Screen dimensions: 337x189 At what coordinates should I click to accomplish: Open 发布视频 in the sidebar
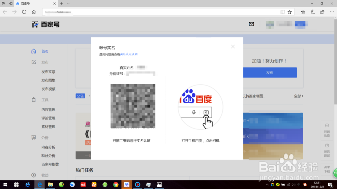(48, 89)
